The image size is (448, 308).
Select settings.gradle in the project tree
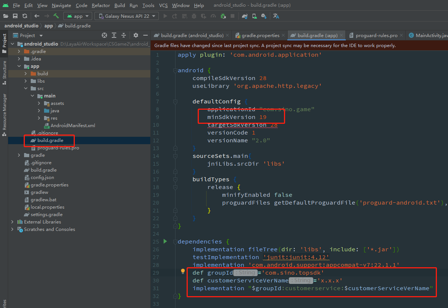(x=47, y=214)
